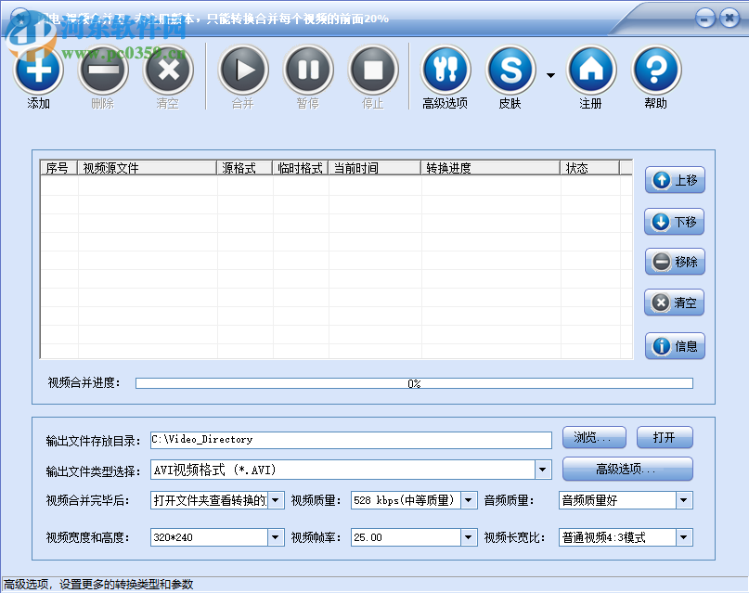Image resolution: width=749 pixels, height=593 pixels.
Task: Click the 浏览 button to choose output folder
Action: click(x=594, y=437)
